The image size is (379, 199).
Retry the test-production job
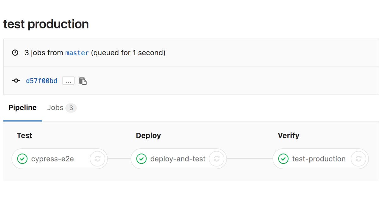click(358, 159)
